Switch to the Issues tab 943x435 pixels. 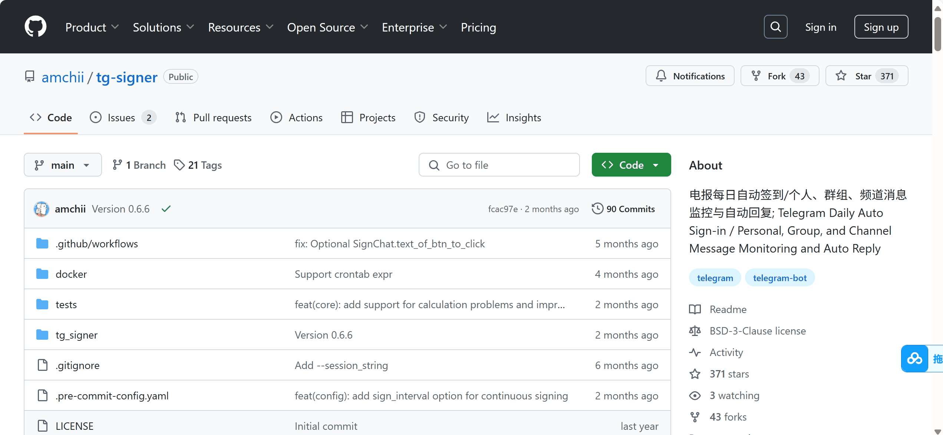point(123,118)
